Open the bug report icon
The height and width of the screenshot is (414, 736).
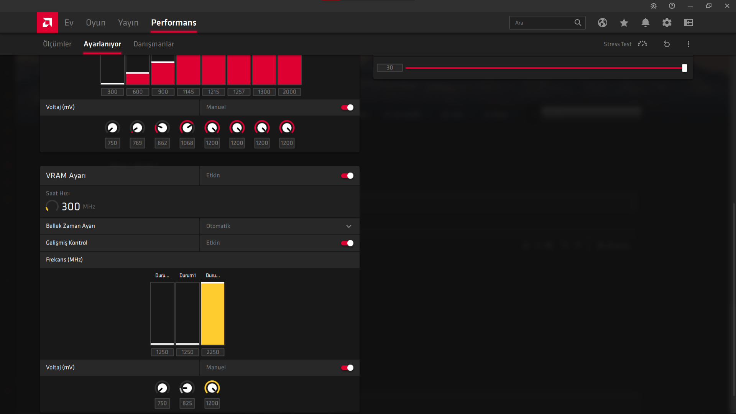pos(653,6)
